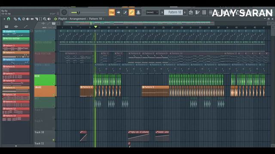Click the plus button beside Pattern 10
This screenshot has width=275, height=154.
click(184, 12)
